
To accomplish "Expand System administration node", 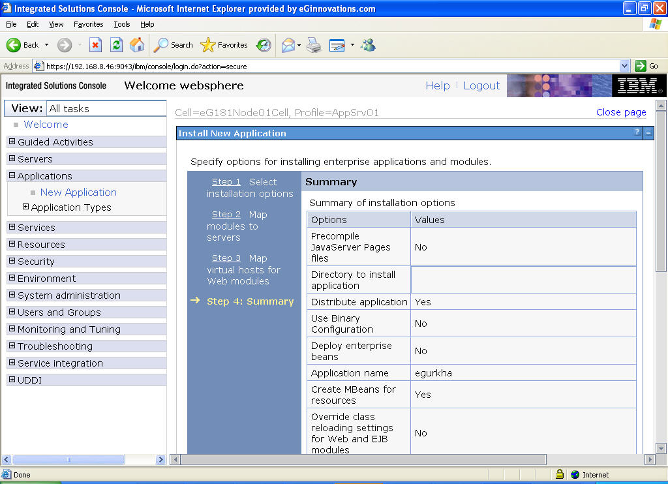I will [x=12, y=295].
